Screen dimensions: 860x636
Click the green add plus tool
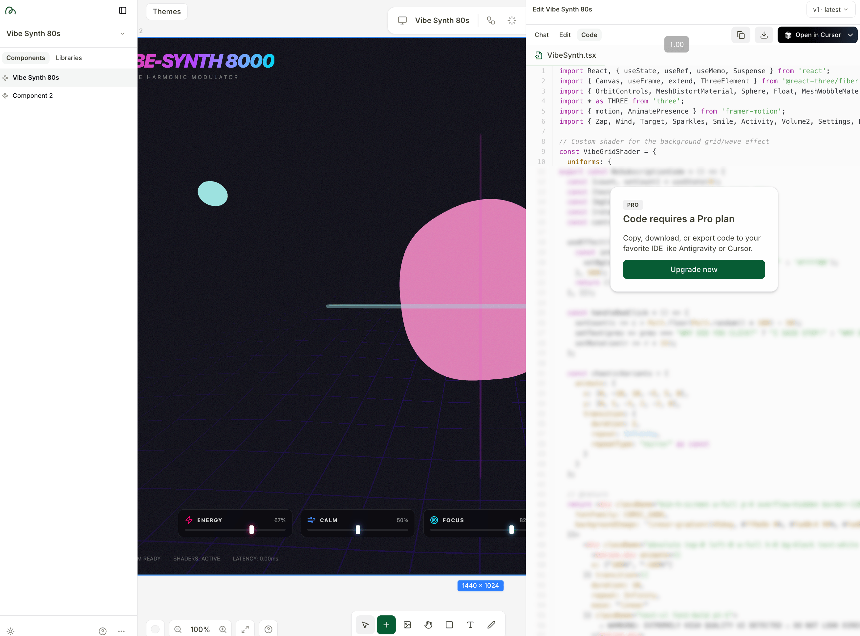[386, 625]
